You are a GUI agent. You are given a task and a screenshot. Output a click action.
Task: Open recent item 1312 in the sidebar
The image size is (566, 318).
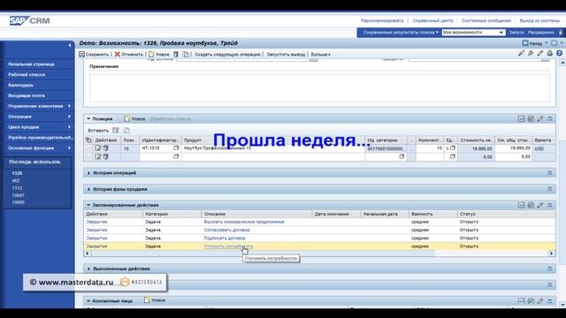[x=17, y=188]
